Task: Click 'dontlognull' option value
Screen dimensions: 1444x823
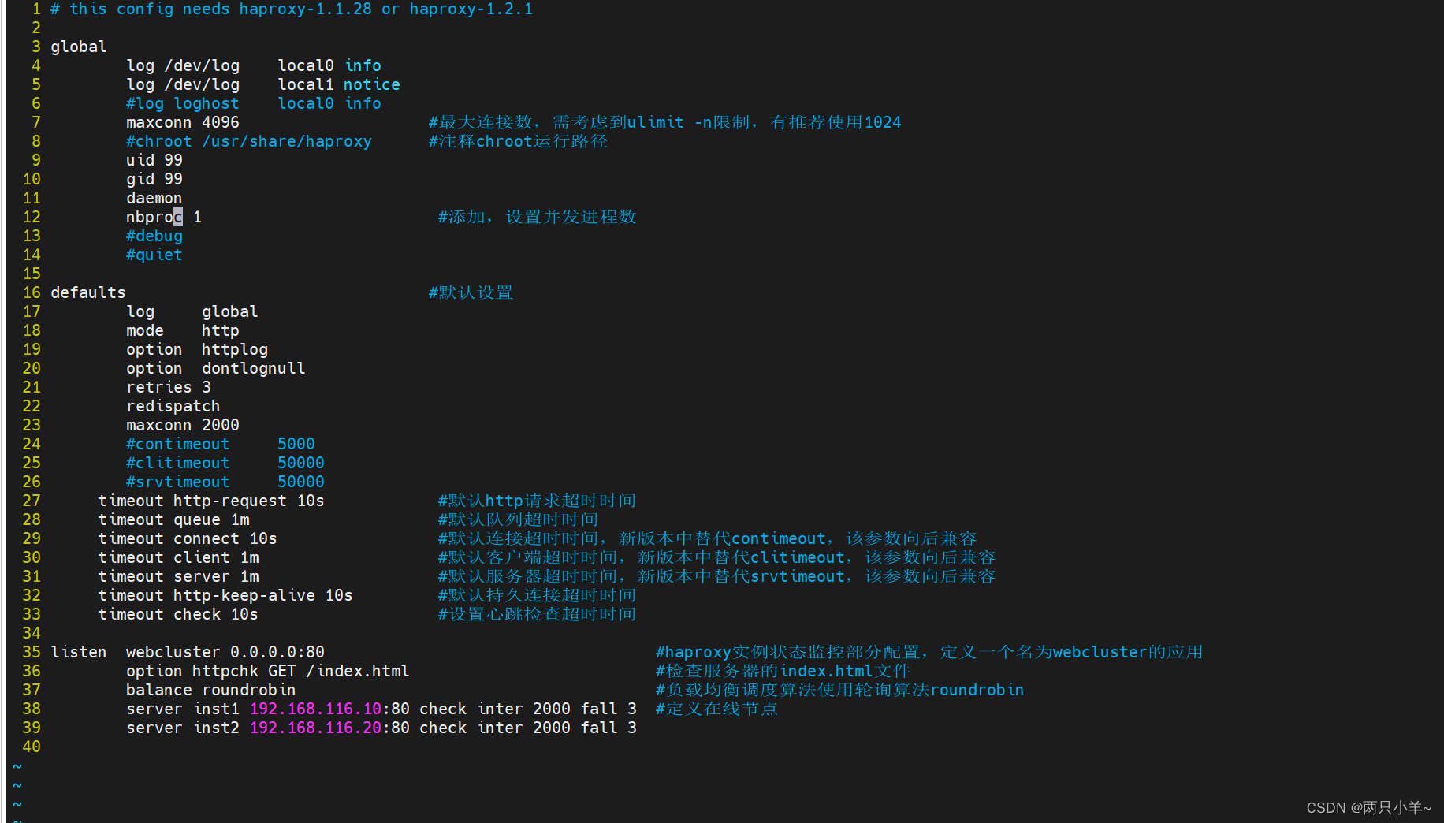Action: tap(254, 368)
